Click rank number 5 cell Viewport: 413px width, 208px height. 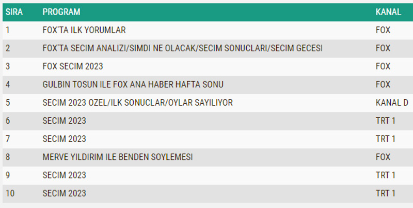8,103
